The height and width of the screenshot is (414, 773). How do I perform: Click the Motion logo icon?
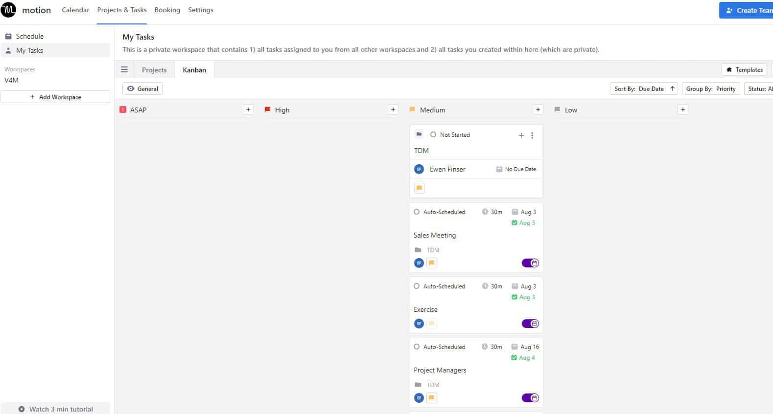(x=8, y=10)
